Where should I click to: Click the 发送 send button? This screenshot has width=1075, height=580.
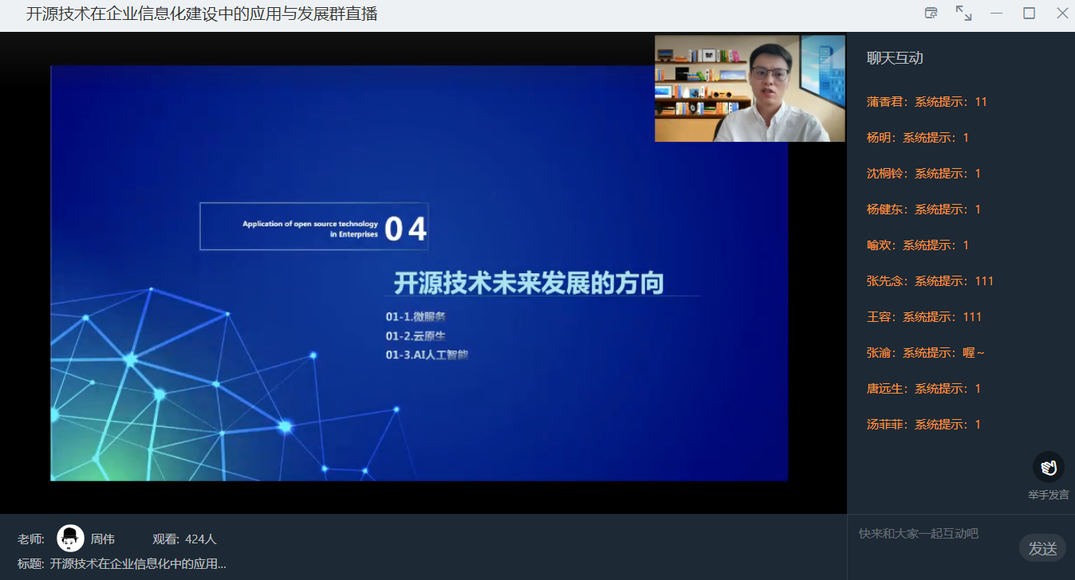pos(1042,548)
